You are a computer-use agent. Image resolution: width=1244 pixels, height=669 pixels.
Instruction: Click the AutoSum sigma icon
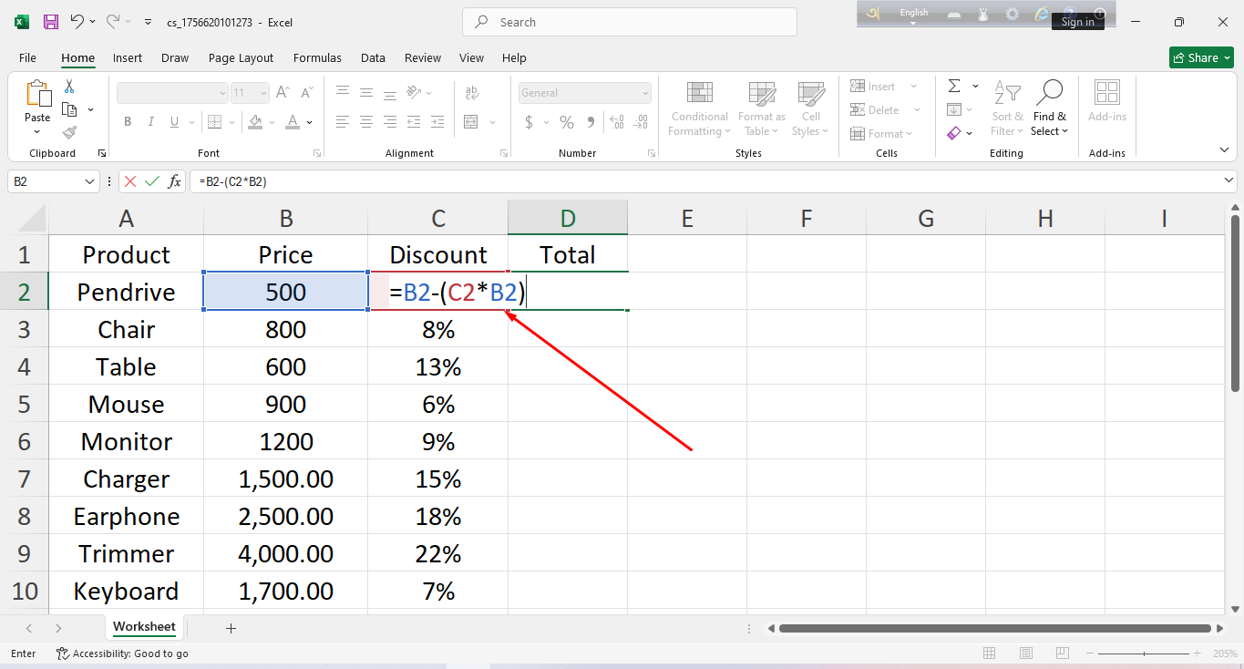[x=954, y=87]
